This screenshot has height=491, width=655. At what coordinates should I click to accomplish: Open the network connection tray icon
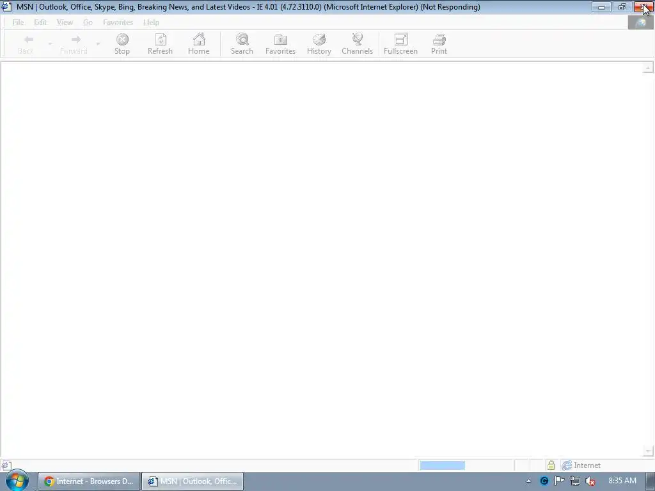tap(575, 481)
